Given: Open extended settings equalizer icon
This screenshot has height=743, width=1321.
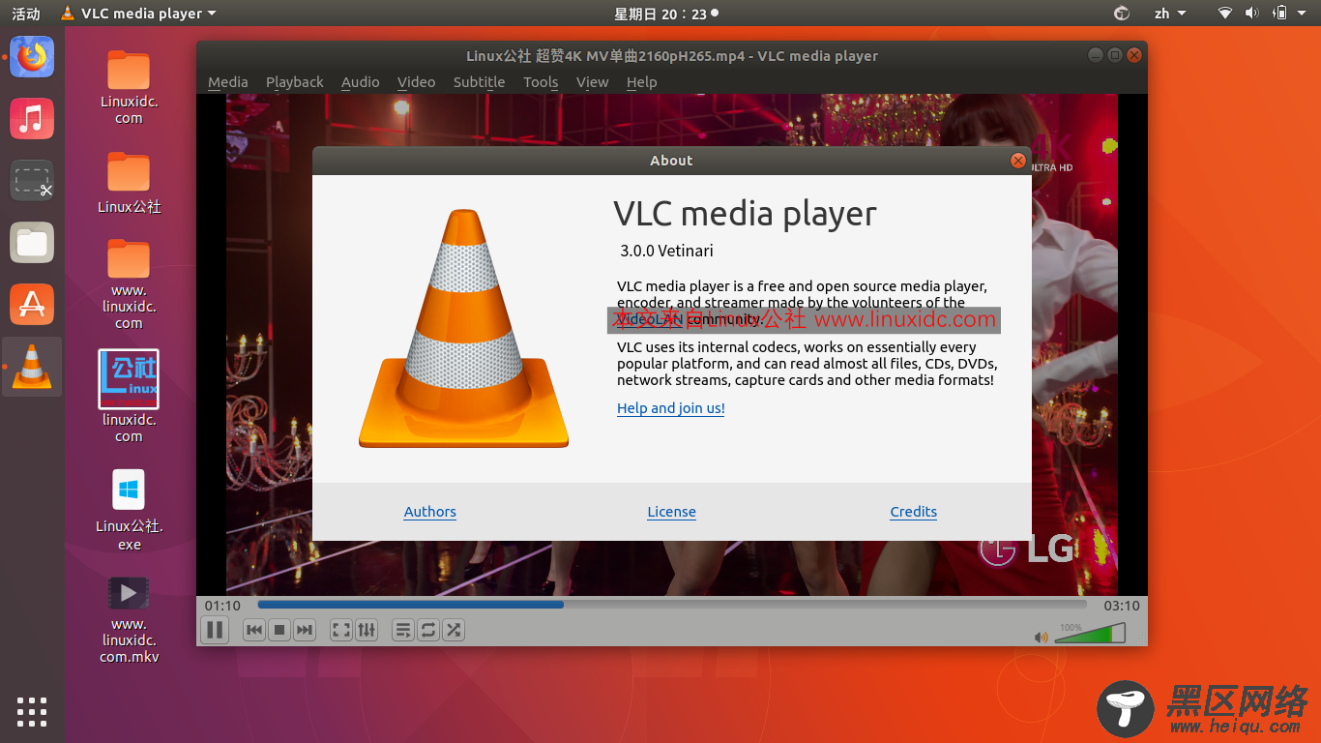Looking at the screenshot, I should [367, 630].
